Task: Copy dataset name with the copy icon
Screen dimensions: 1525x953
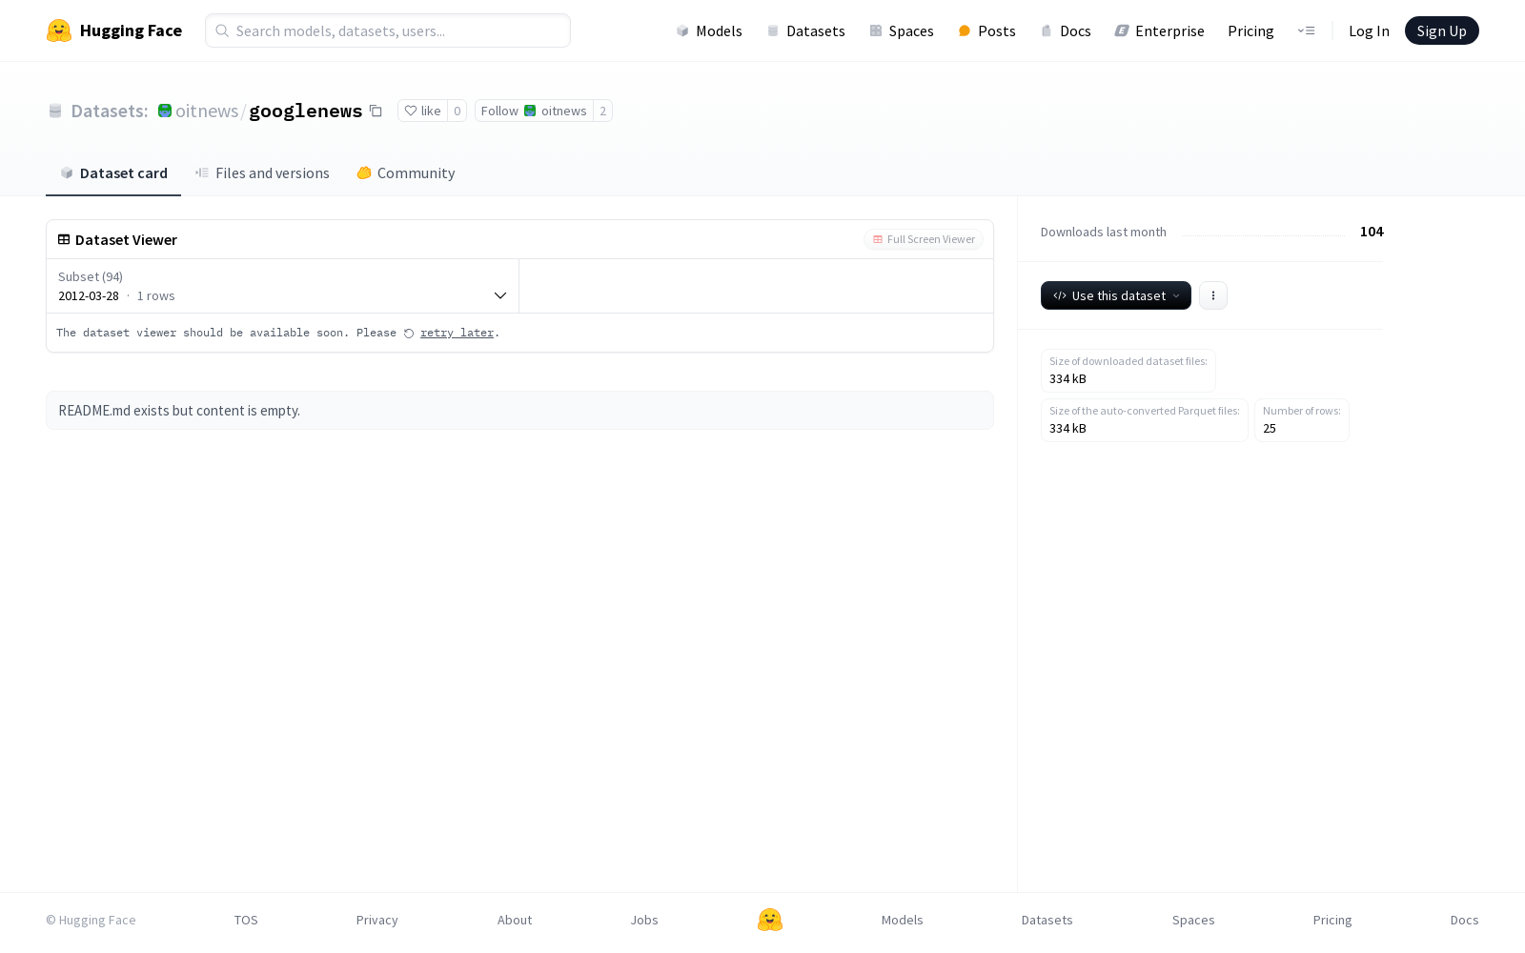Action: click(376, 111)
